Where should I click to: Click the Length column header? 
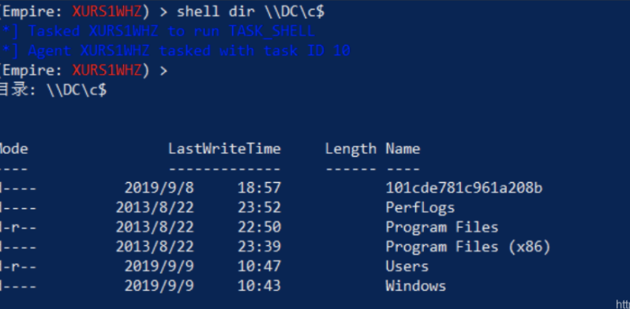[351, 149]
